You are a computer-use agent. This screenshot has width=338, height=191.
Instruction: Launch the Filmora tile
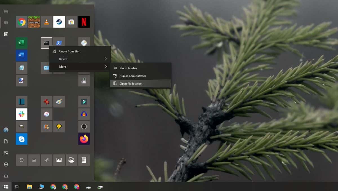[84, 101]
